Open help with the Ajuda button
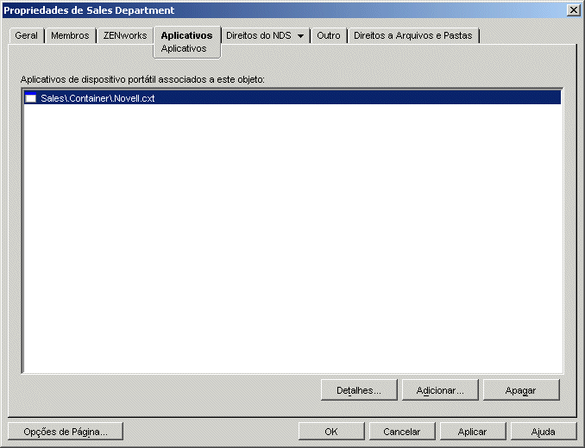Viewport: 585px width, 448px height. coord(544,432)
